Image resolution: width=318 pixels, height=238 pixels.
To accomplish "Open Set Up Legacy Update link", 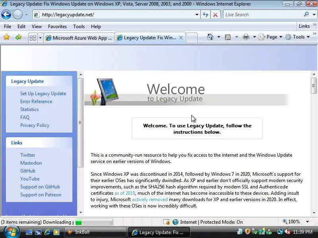I will pyautogui.click(x=43, y=94).
